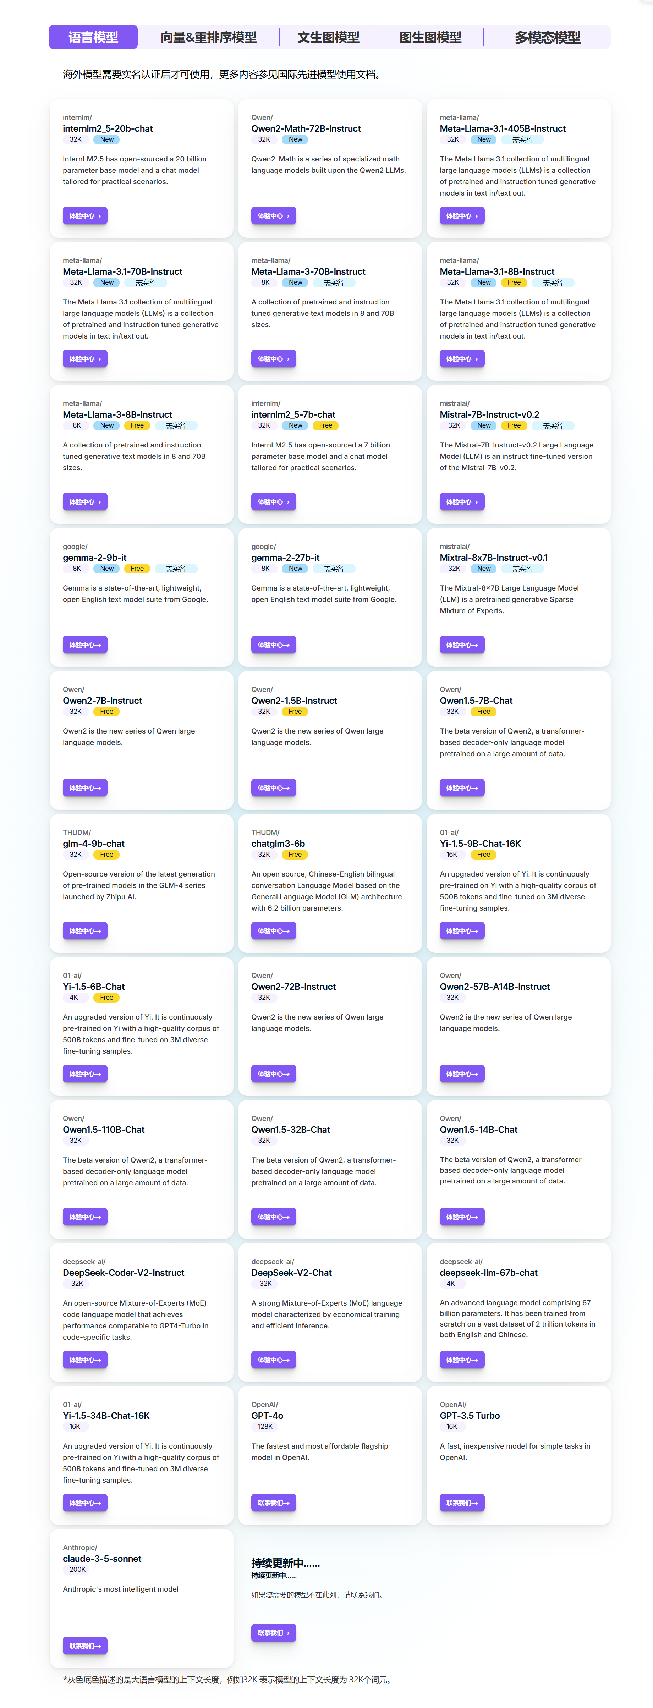Go to the 多模态模型 tab
Screen dimensions: 653x1708
[x=547, y=37]
